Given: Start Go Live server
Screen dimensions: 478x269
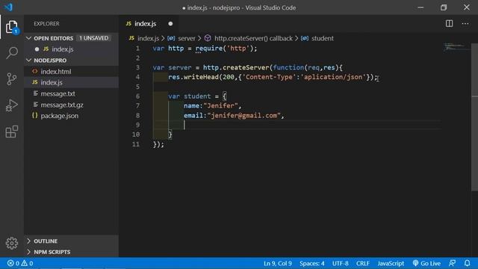Looking at the screenshot, I should pyautogui.click(x=426, y=263).
